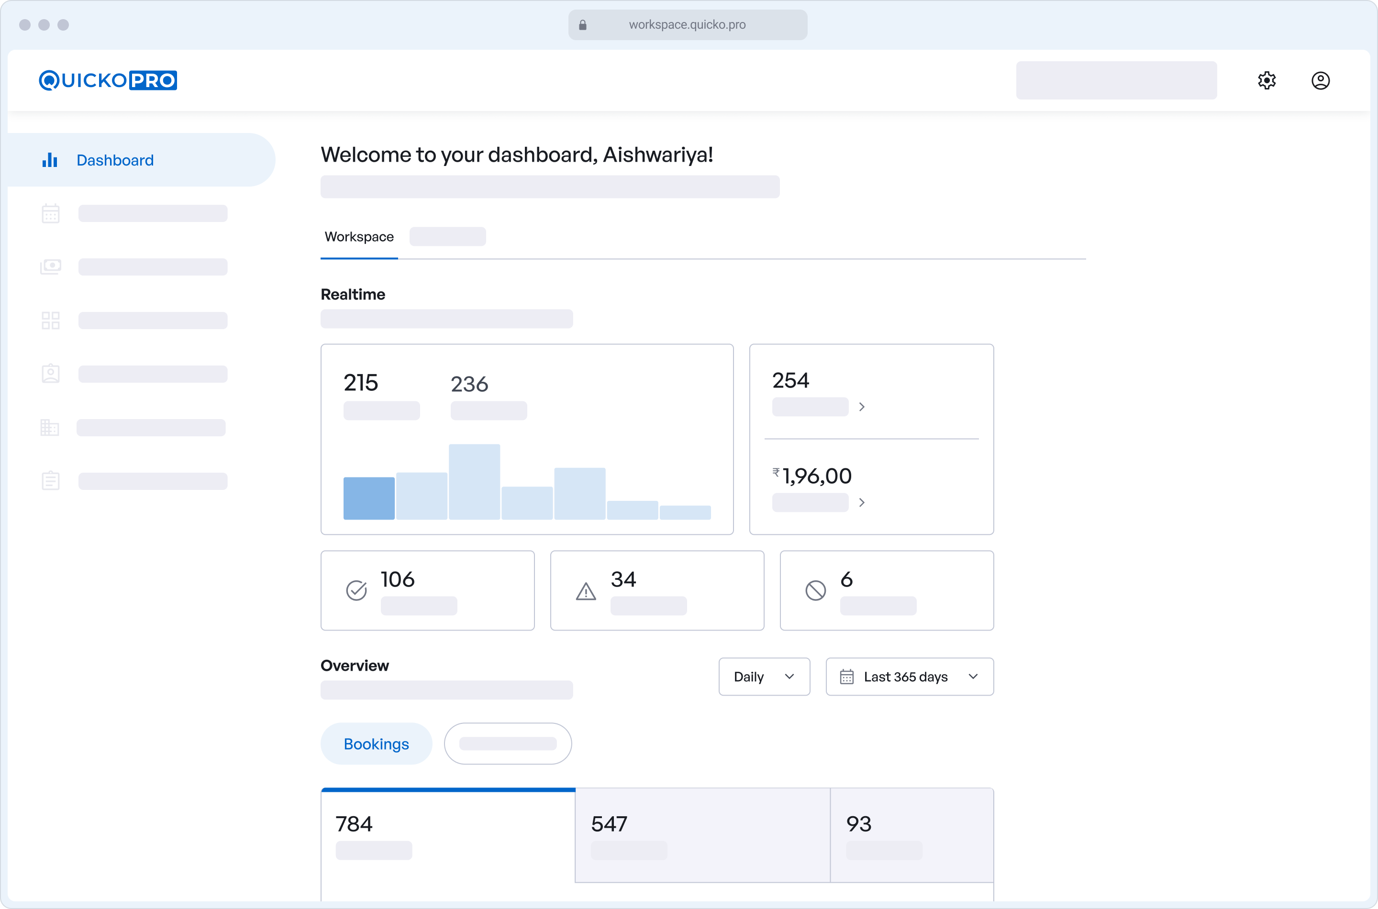Click the QuickoPro logo
The width and height of the screenshot is (1378, 909).
click(x=108, y=80)
